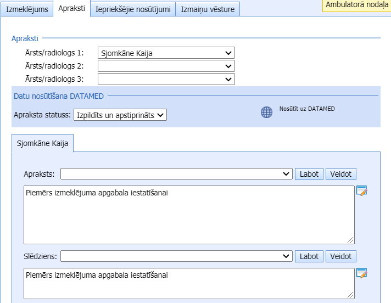Switch to the Izmeklējums tab

point(27,9)
